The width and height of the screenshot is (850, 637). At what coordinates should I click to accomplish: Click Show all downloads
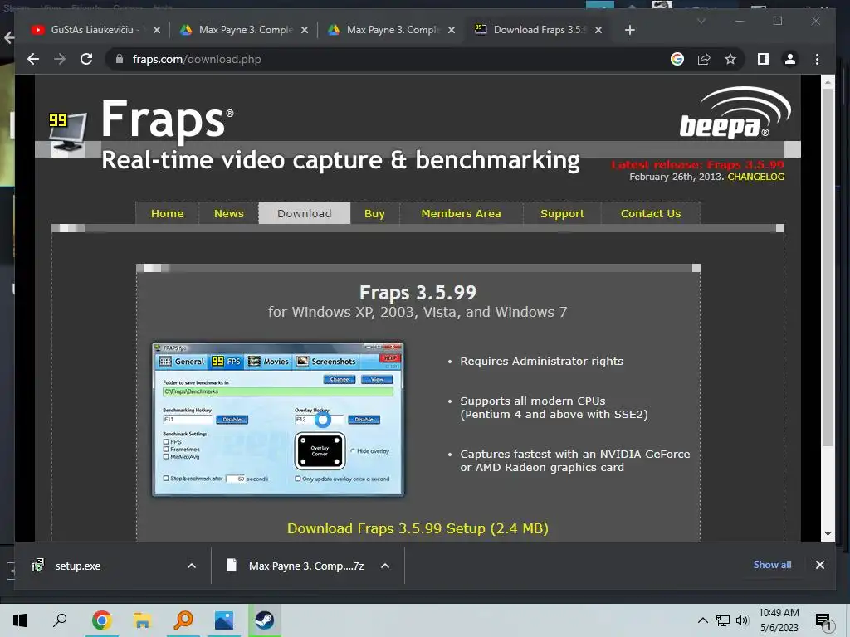tap(772, 564)
